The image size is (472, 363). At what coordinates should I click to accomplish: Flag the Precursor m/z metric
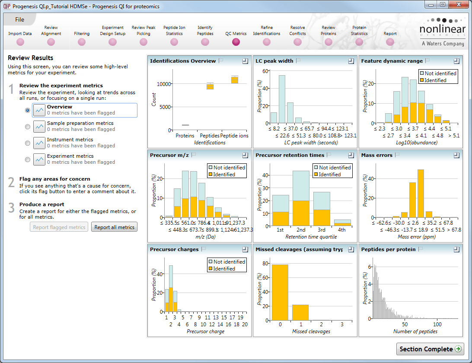(x=194, y=155)
